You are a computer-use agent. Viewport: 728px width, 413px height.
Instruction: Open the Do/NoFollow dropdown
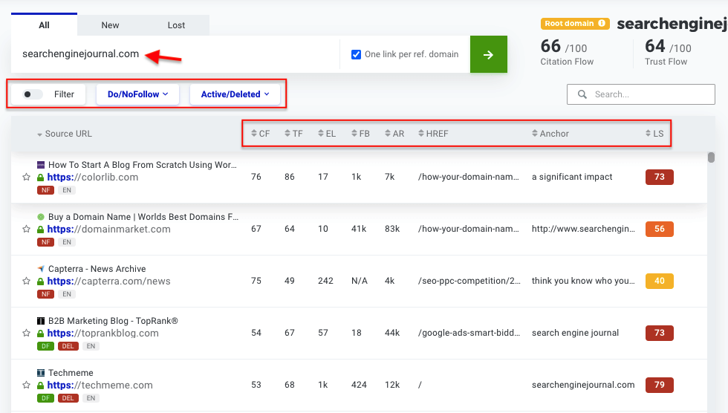[x=137, y=94]
